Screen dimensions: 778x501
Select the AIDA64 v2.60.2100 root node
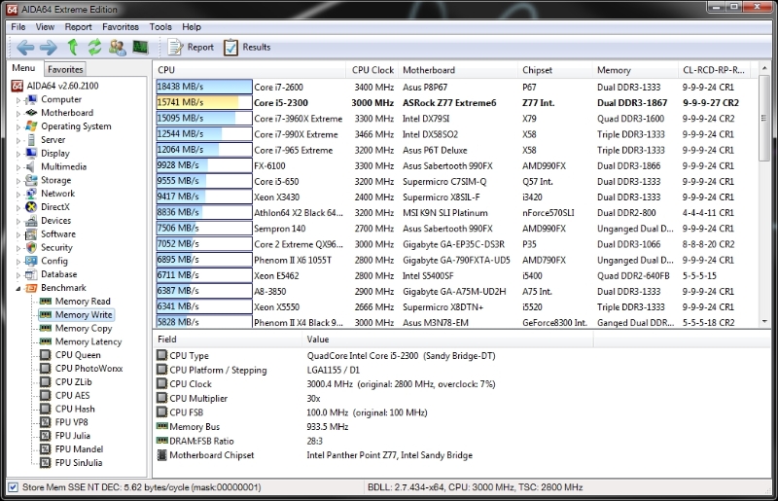pyautogui.click(x=55, y=86)
